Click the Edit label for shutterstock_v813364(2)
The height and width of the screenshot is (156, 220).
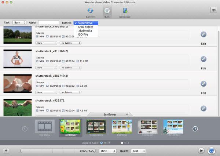click(x=203, y=68)
